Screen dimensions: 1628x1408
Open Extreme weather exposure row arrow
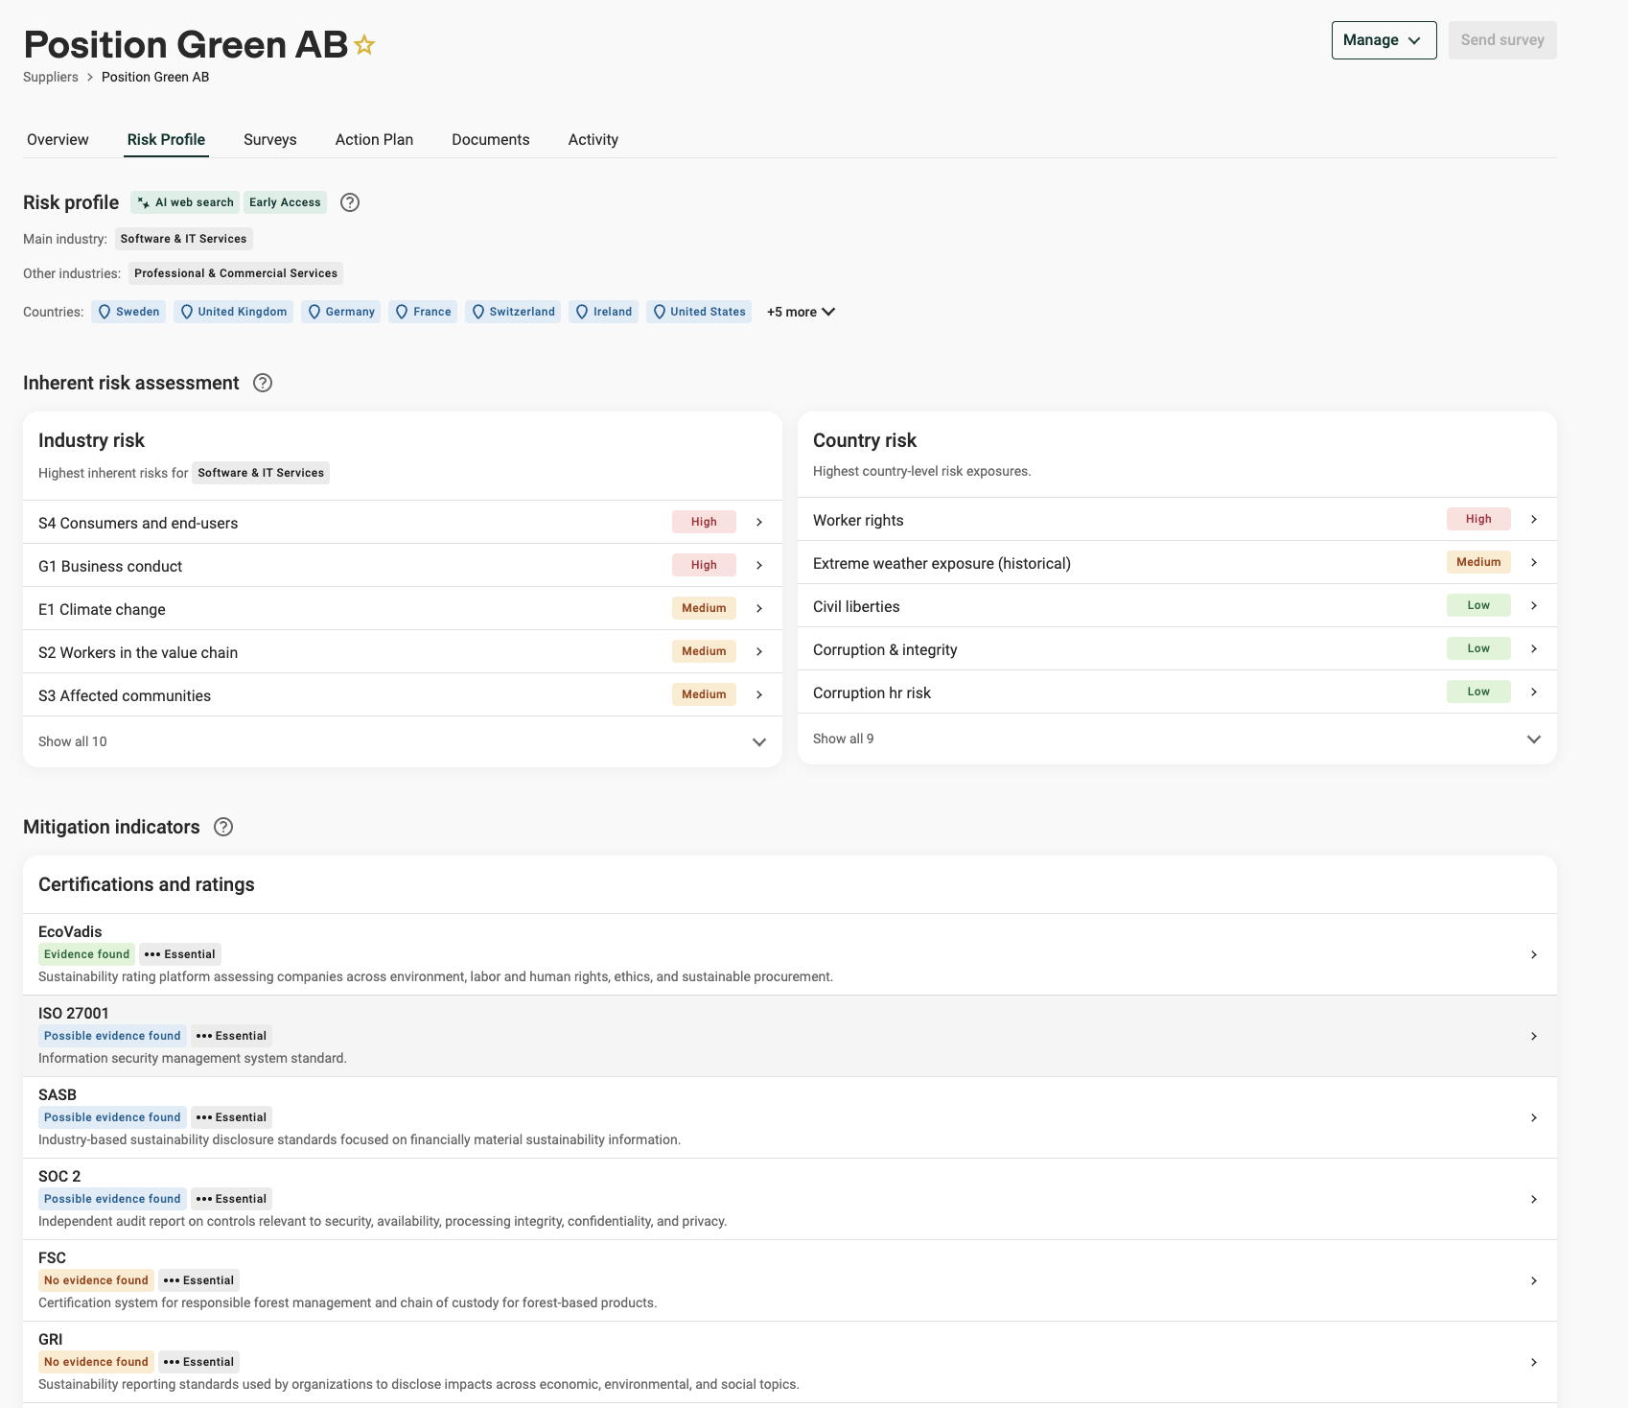point(1534,562)
